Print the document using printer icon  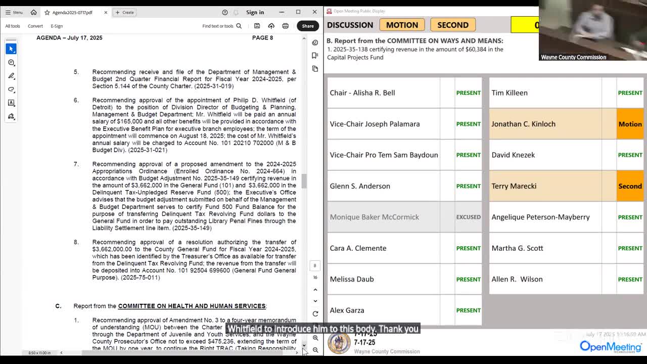click(x=285, y=26)
